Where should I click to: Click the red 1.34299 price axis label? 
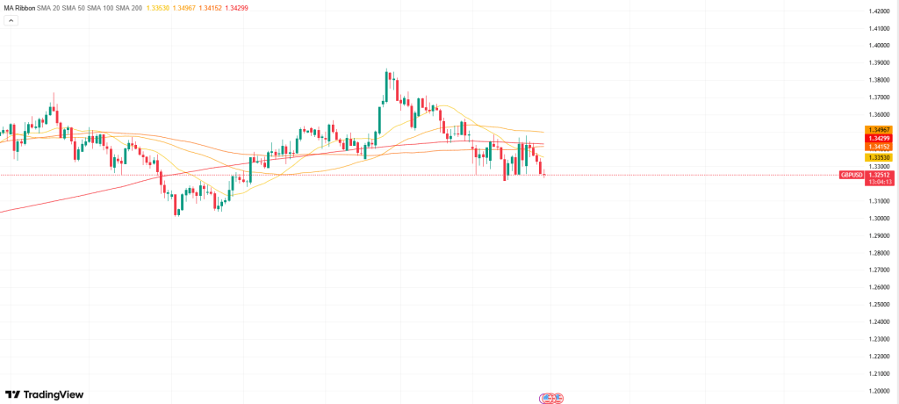(880, 138)
